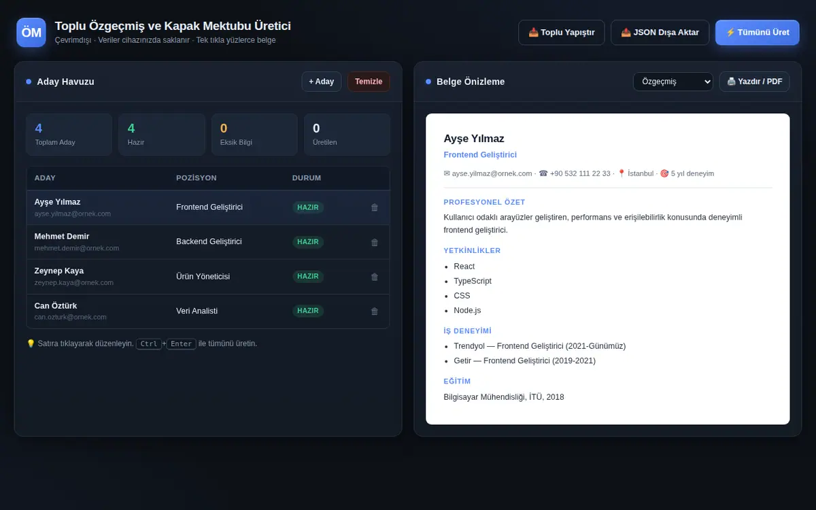This screenshot has width=816, height=510.
Task: Click HAZIR badge in Can Öztürk row
Action: [x=308, y=311]
